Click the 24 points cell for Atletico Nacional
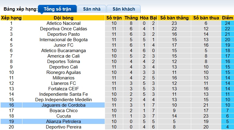 click(227, 23)
